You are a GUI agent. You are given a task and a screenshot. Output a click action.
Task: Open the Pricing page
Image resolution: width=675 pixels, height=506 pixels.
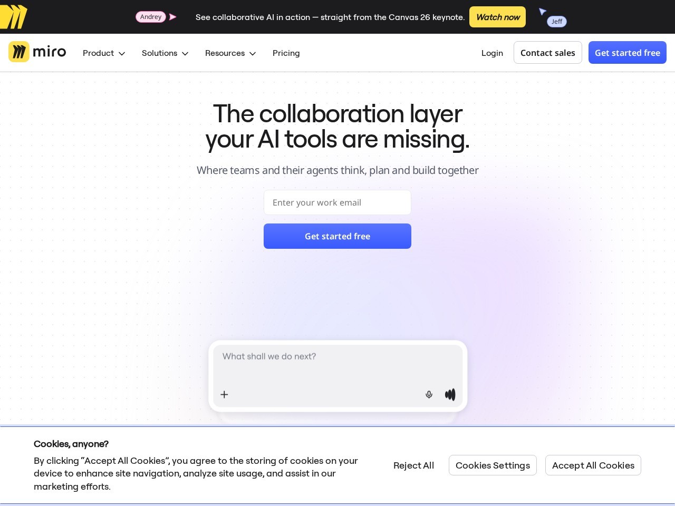286,53
